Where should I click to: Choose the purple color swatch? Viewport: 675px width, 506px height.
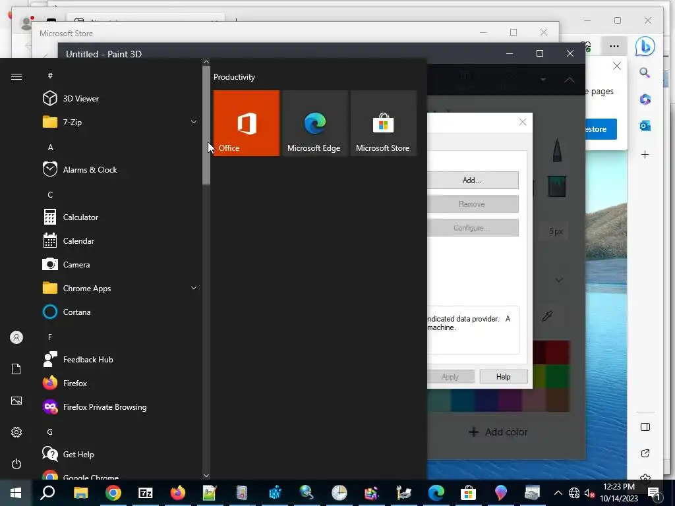(511, 400)
